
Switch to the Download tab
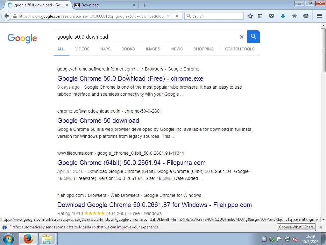pyautogui.click(x=104, y=5)
